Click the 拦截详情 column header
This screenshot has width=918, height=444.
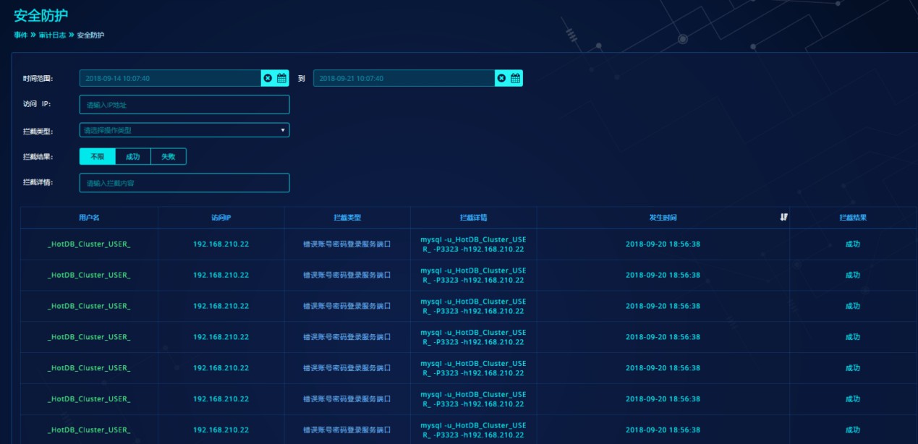pyautogui.click(x=473, y=218)
